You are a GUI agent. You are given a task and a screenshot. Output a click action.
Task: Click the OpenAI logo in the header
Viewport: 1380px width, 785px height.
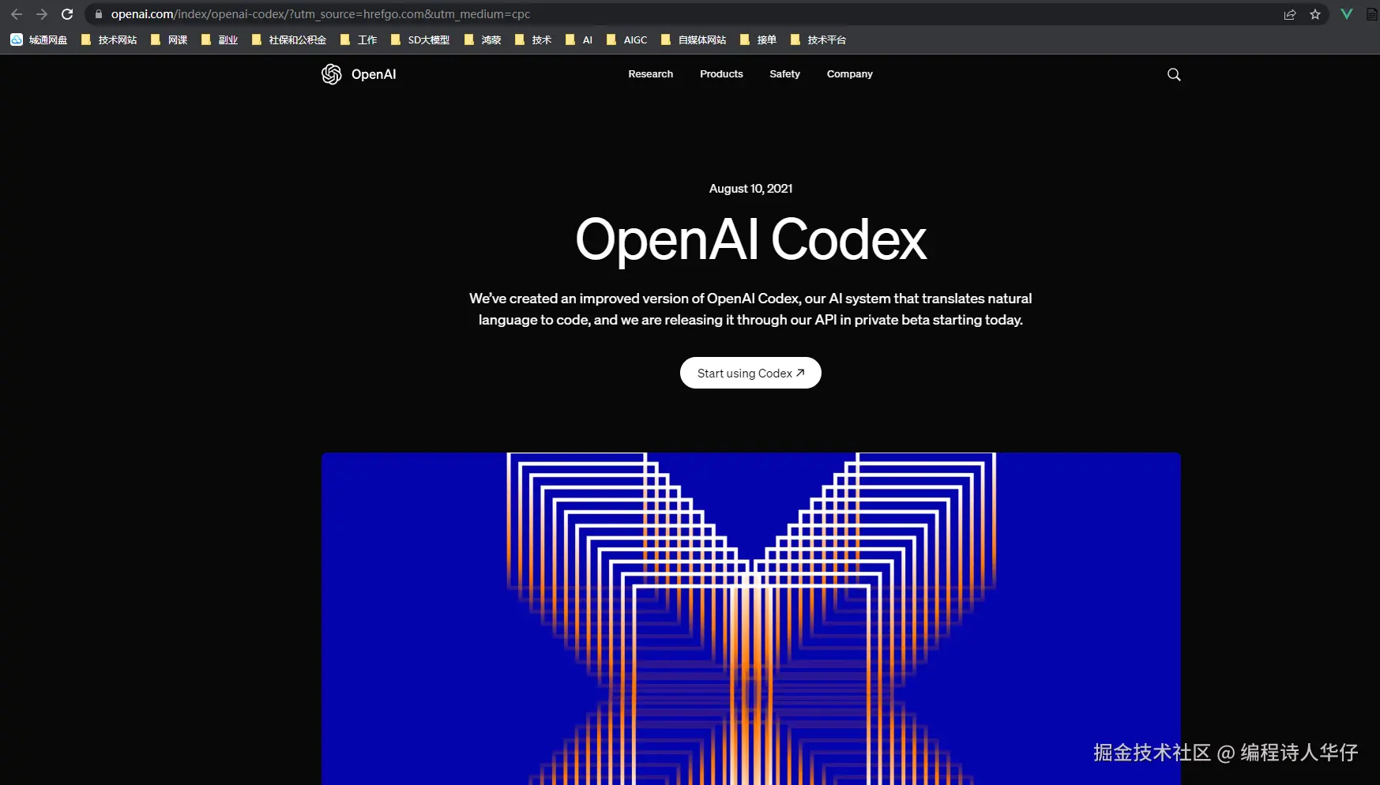pos(359,74)
